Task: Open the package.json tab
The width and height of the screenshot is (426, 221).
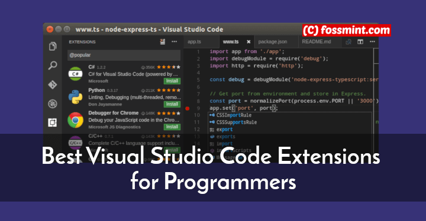Action: (273, 42)
